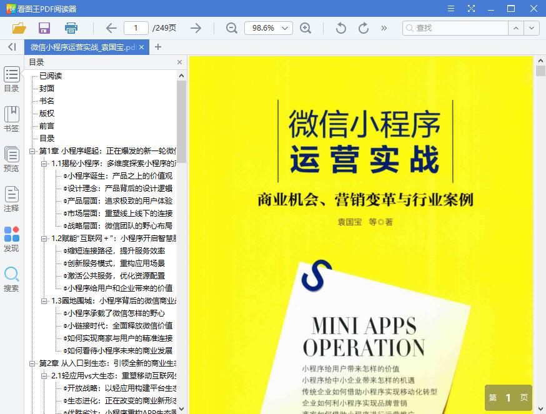Zoom out with the minus magnifier
Image resolution: width=546 pixels, height=414 pixels.
point(232,28)
